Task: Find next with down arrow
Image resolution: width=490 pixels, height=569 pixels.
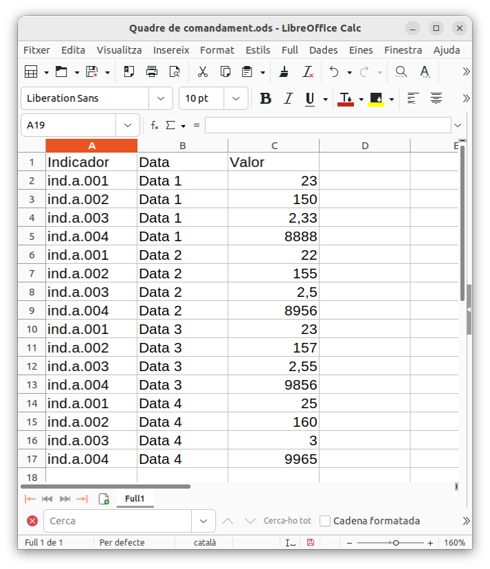Action: [x=250, y=521]
